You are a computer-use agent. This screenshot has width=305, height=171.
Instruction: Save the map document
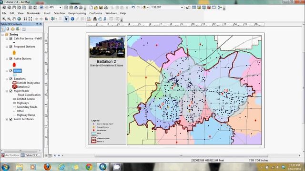tap(101, 8)
